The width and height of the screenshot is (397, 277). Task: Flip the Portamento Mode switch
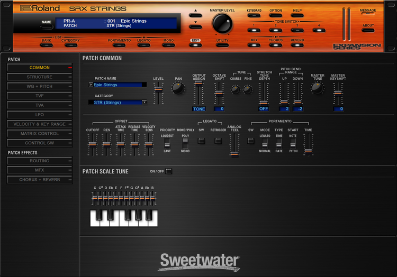click(x=265, y=143)
